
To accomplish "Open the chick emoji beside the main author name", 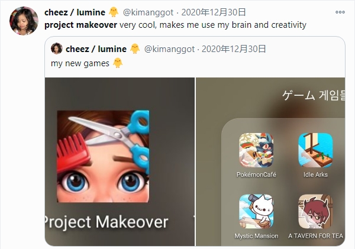I will tap(114, 12).
